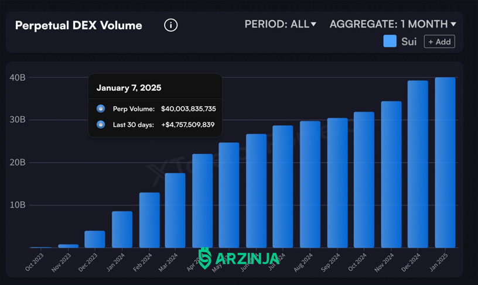Viewport: 478px width, 285px height.
Task: Select the Jan 2024 bar
Action: coord(122,229)
